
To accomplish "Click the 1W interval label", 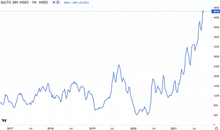I will [34, 2].
